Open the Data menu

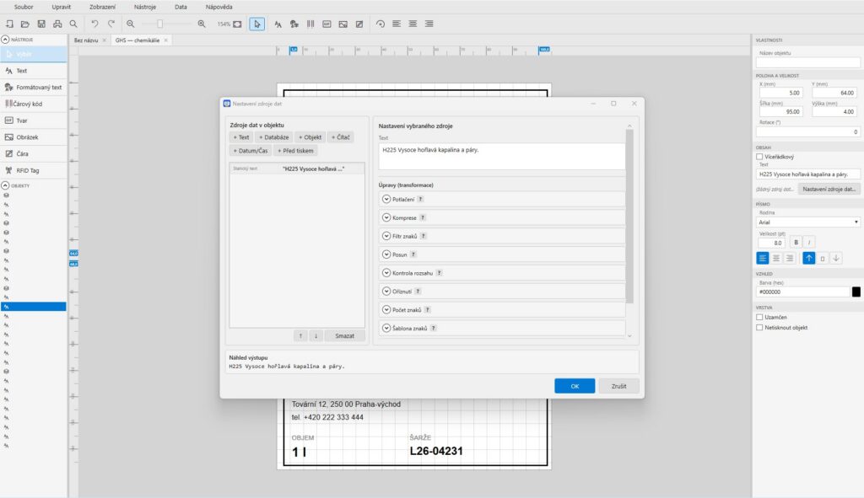pyautogui.click(x=181, y=7)
